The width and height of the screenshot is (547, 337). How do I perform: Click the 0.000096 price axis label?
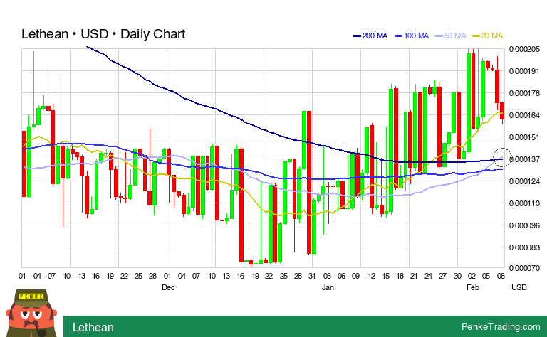point(524,225)
